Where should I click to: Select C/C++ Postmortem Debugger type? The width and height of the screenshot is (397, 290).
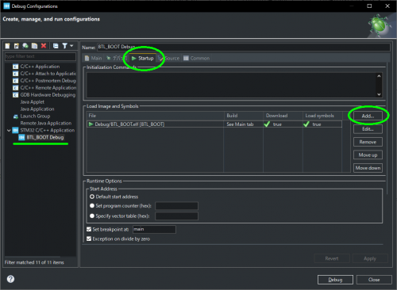point(44,81)
